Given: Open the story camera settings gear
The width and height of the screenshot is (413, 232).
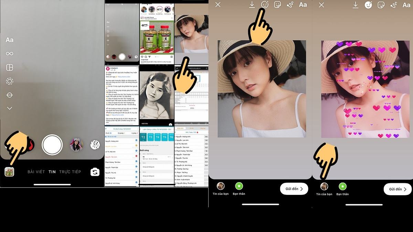Looking at the screenshot, I should [x=9, y=81].
